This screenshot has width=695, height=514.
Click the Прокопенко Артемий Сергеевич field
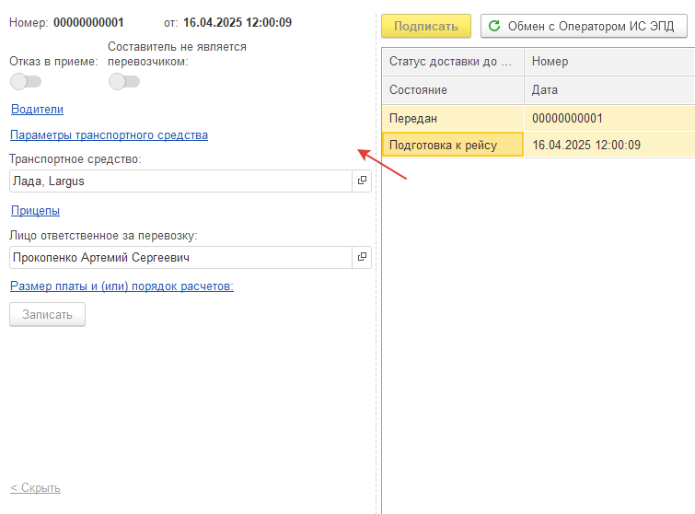point(180,257)
